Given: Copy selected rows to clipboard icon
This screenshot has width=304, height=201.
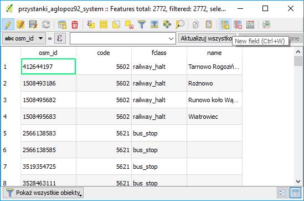Looking at the screenshot, I should click(x=196, y=24).
